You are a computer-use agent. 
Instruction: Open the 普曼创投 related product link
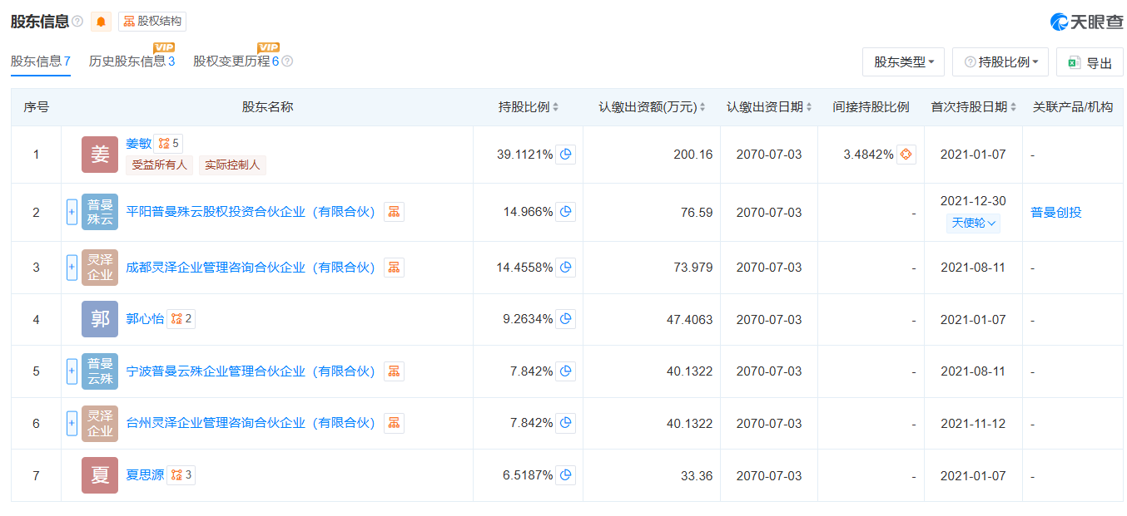(x=1055, y=212)
